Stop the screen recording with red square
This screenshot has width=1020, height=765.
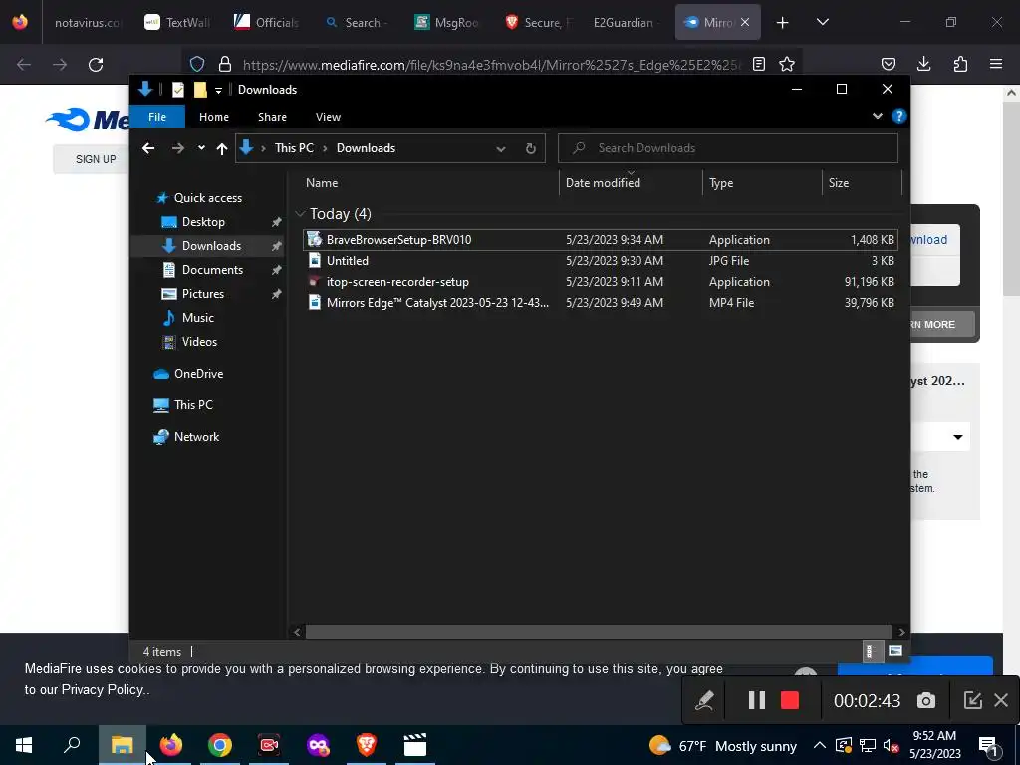(790, 700)
